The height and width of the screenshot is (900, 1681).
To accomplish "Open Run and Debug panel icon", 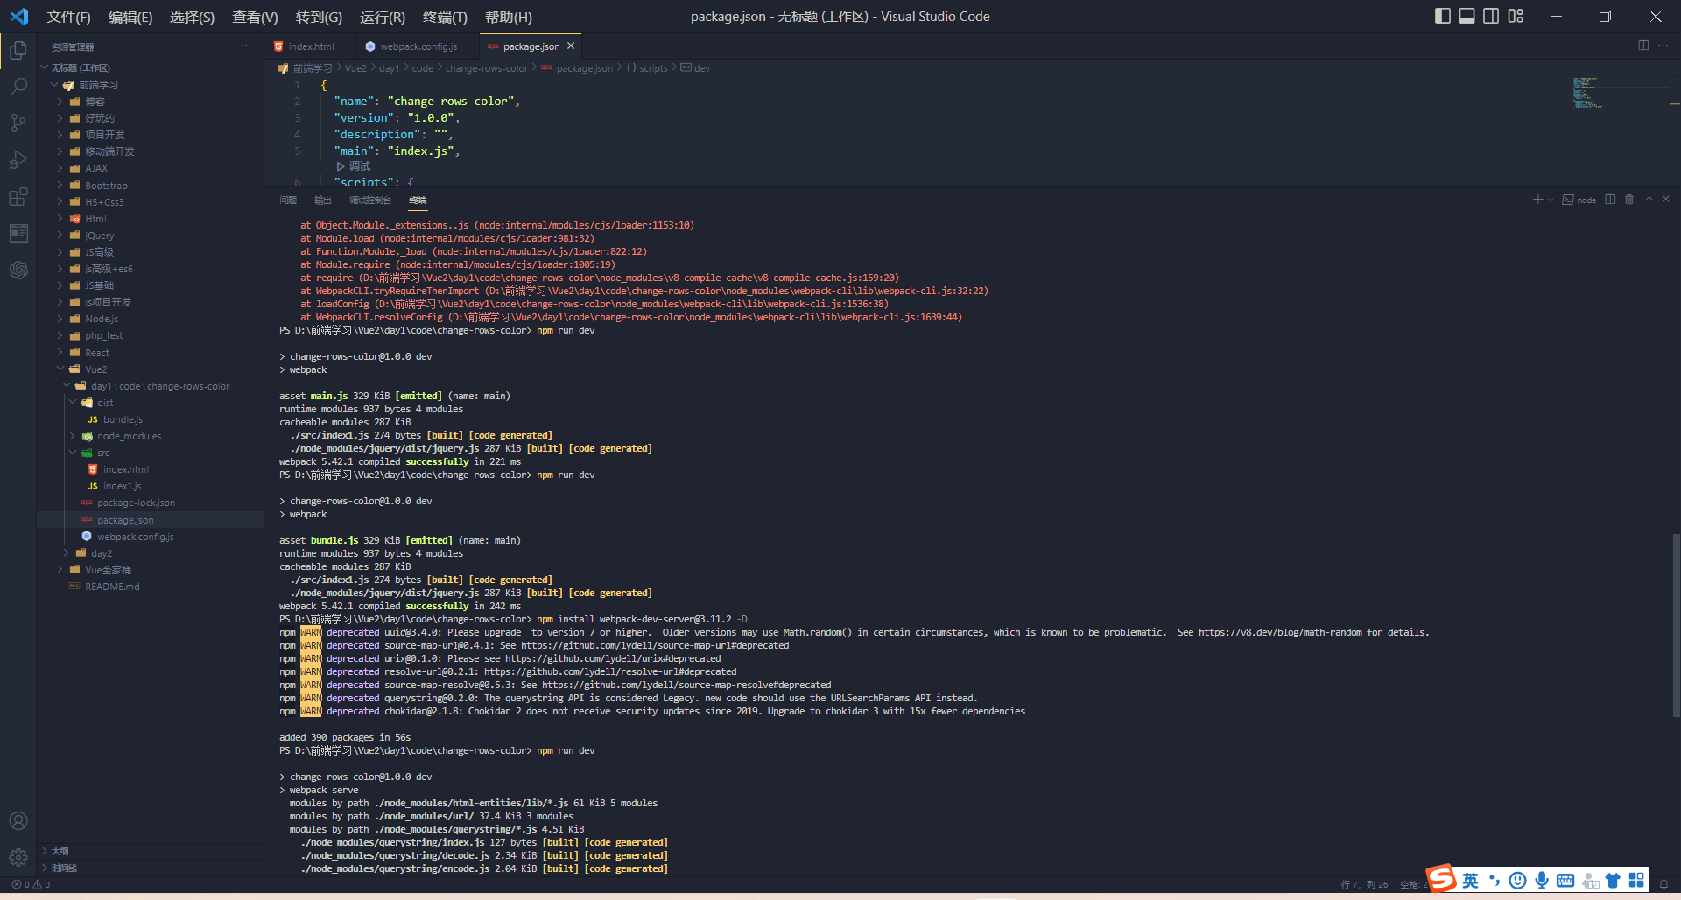I will 18,159.
